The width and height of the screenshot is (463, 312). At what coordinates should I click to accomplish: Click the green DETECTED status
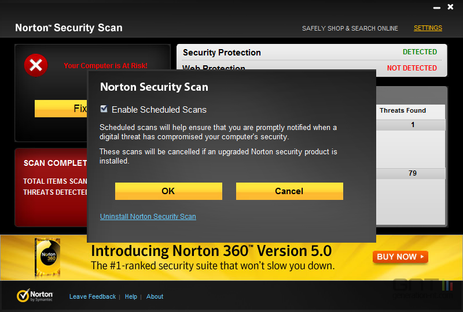[x=420, y=52]
